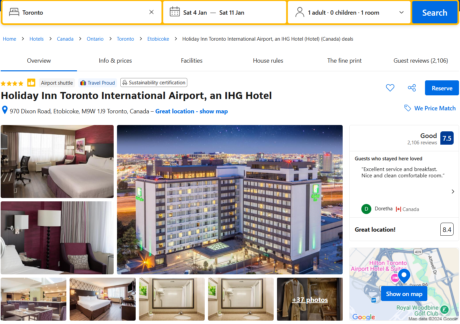Click the Travel Proud badge

coord(98,83)
